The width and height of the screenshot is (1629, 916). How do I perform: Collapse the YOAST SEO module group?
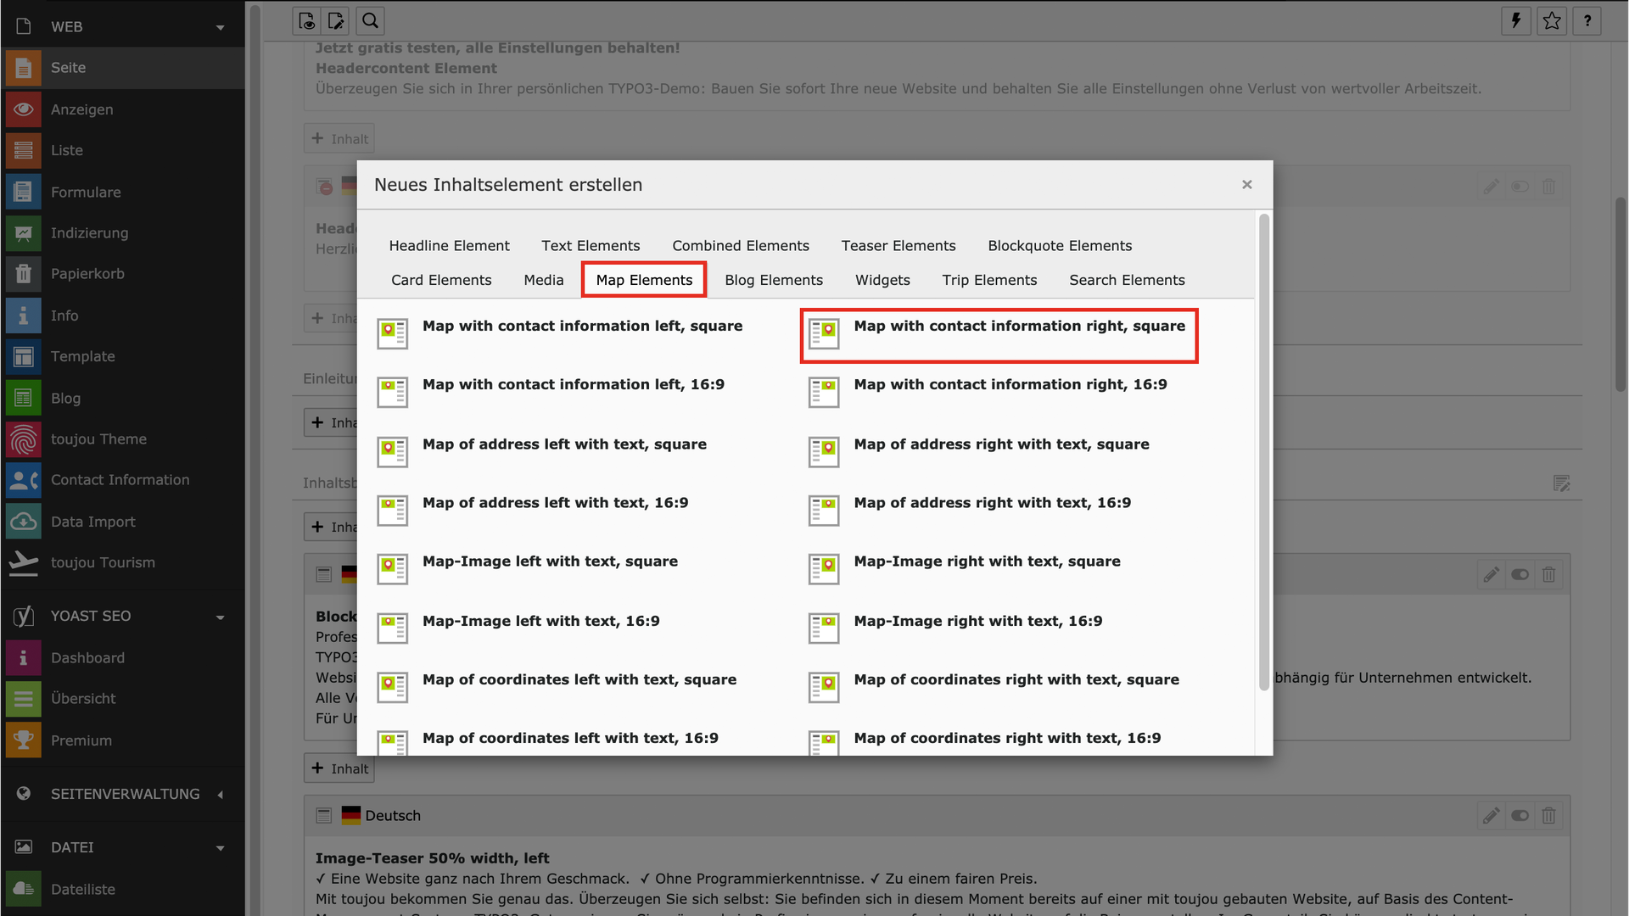[220, 617]
